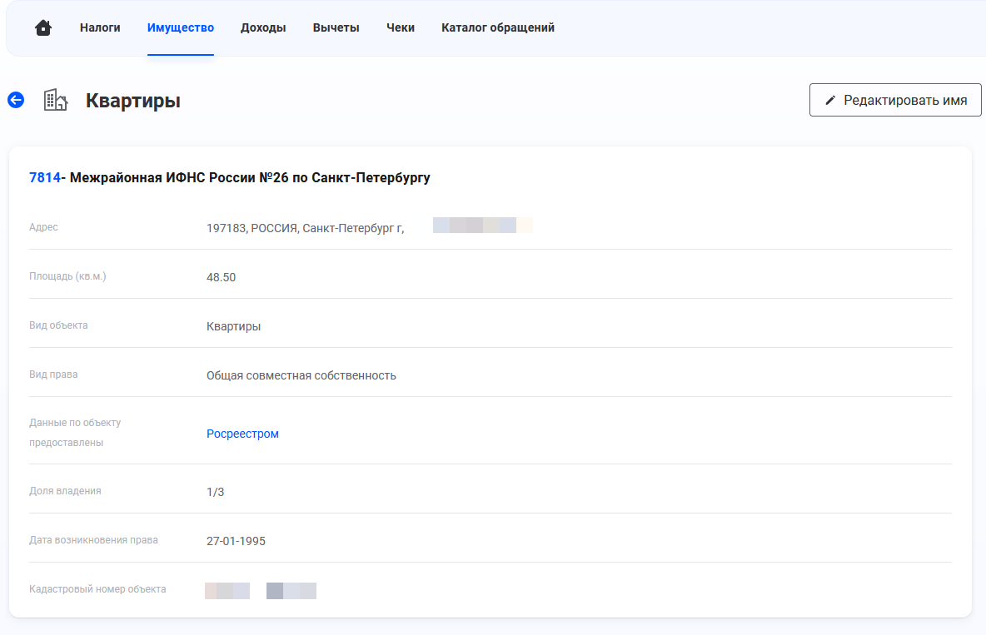Switch to the Имущество tab

[181, 28]
